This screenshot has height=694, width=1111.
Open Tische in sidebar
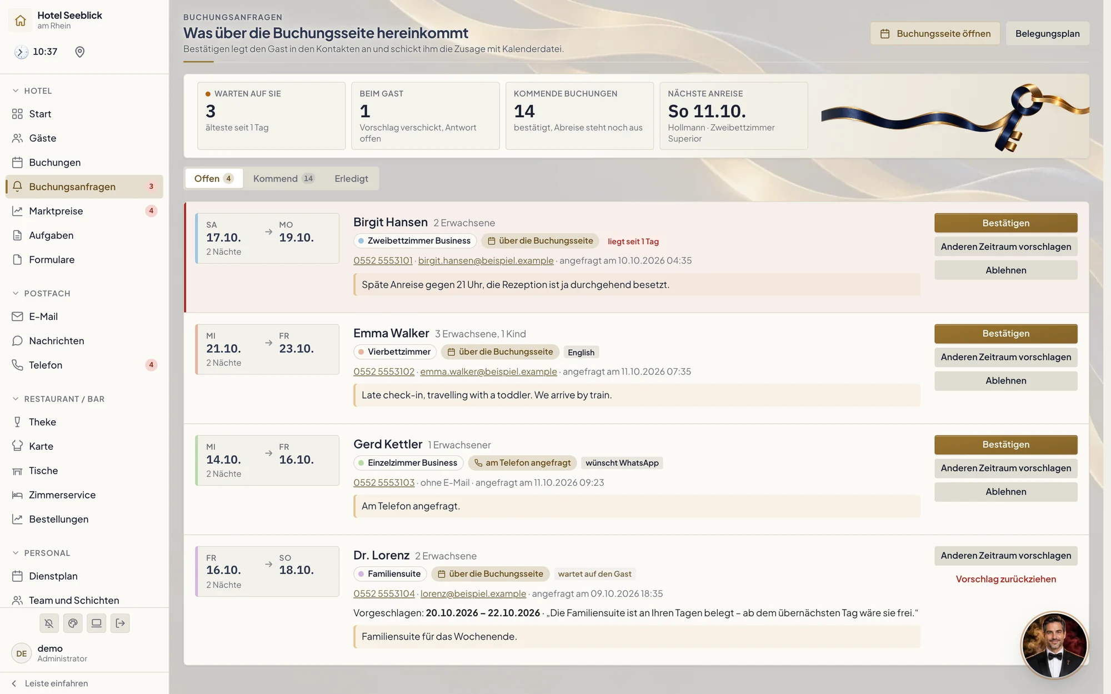pyautogui.click(x=84, y=471)
